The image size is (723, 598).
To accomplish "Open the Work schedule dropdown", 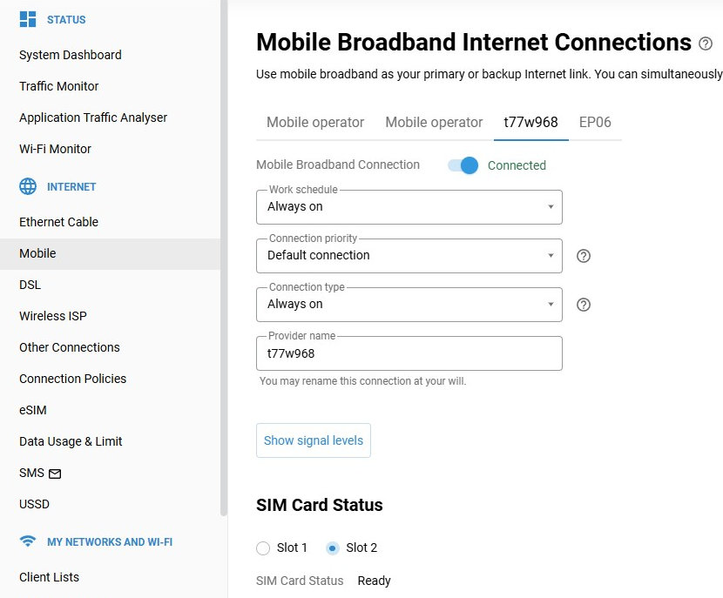I will tap(409, 207).
